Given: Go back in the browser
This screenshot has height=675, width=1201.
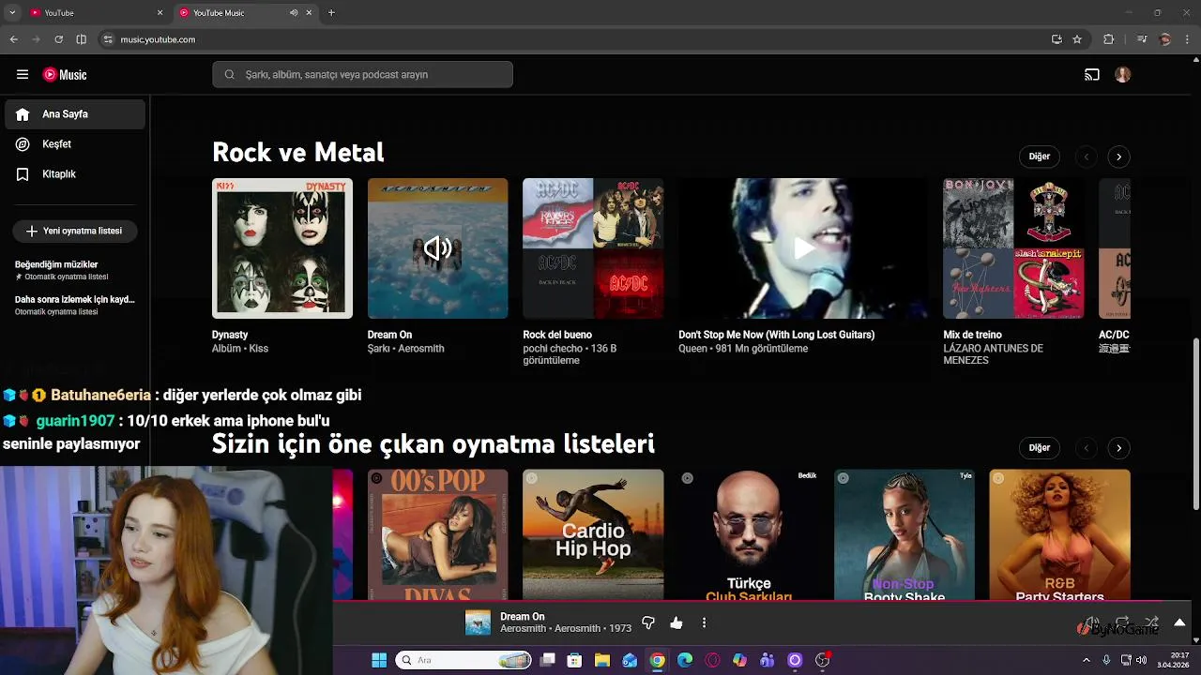Looking at the screenshot, I should coord(13,39).
